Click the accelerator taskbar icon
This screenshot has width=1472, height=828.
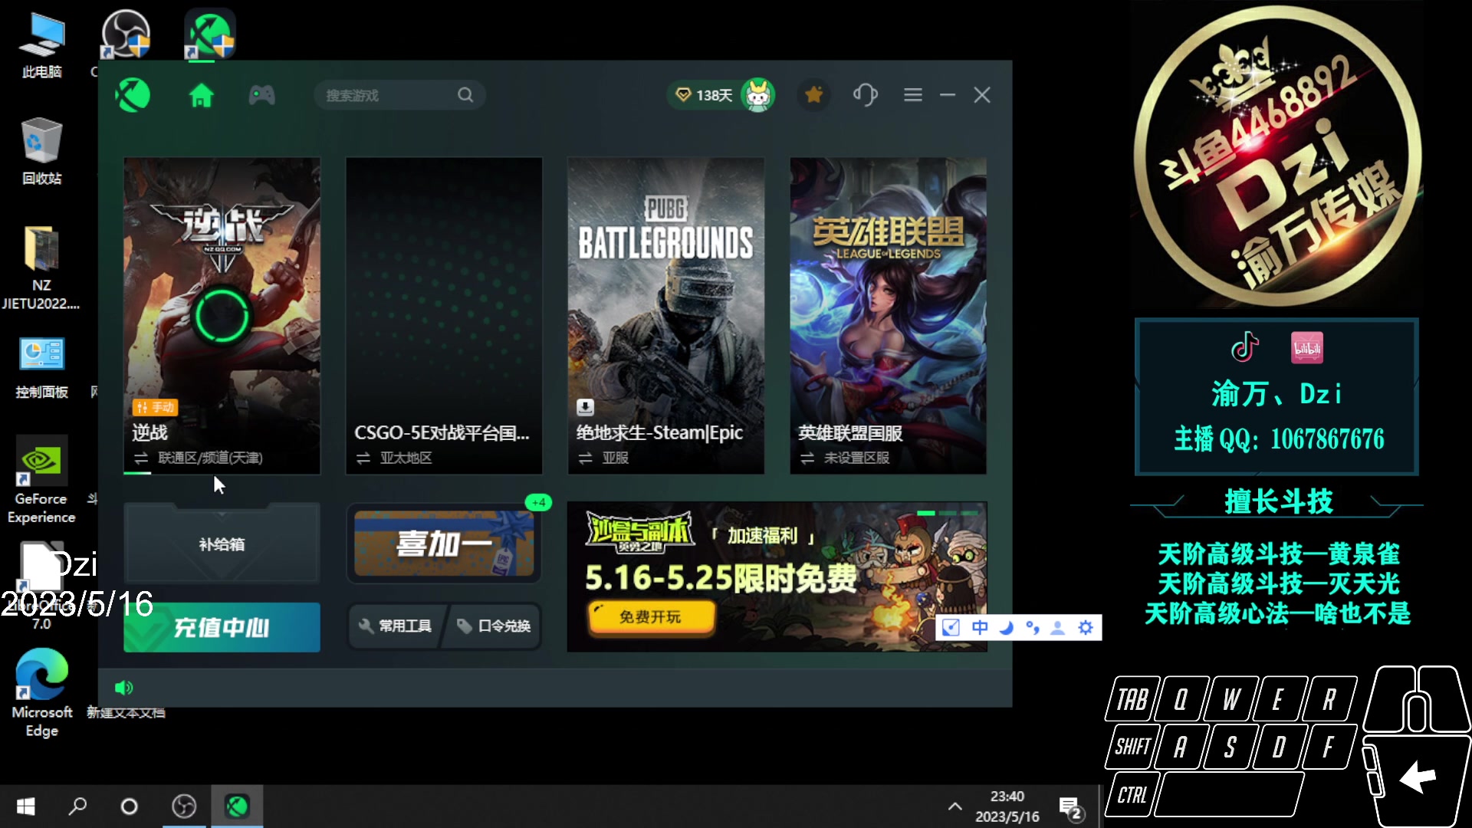click(237, 807)
